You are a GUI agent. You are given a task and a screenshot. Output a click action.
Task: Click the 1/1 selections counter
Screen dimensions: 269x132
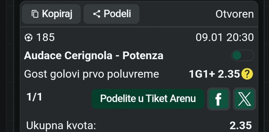point(34,97)
